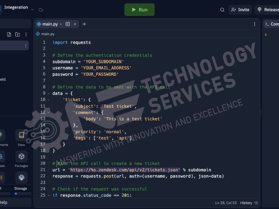This screenshot has height=209, width=279.
Task: Collapse the 'comment' block fold arrow on line 12
Action: pyautogui.click(x=48, y=113)
